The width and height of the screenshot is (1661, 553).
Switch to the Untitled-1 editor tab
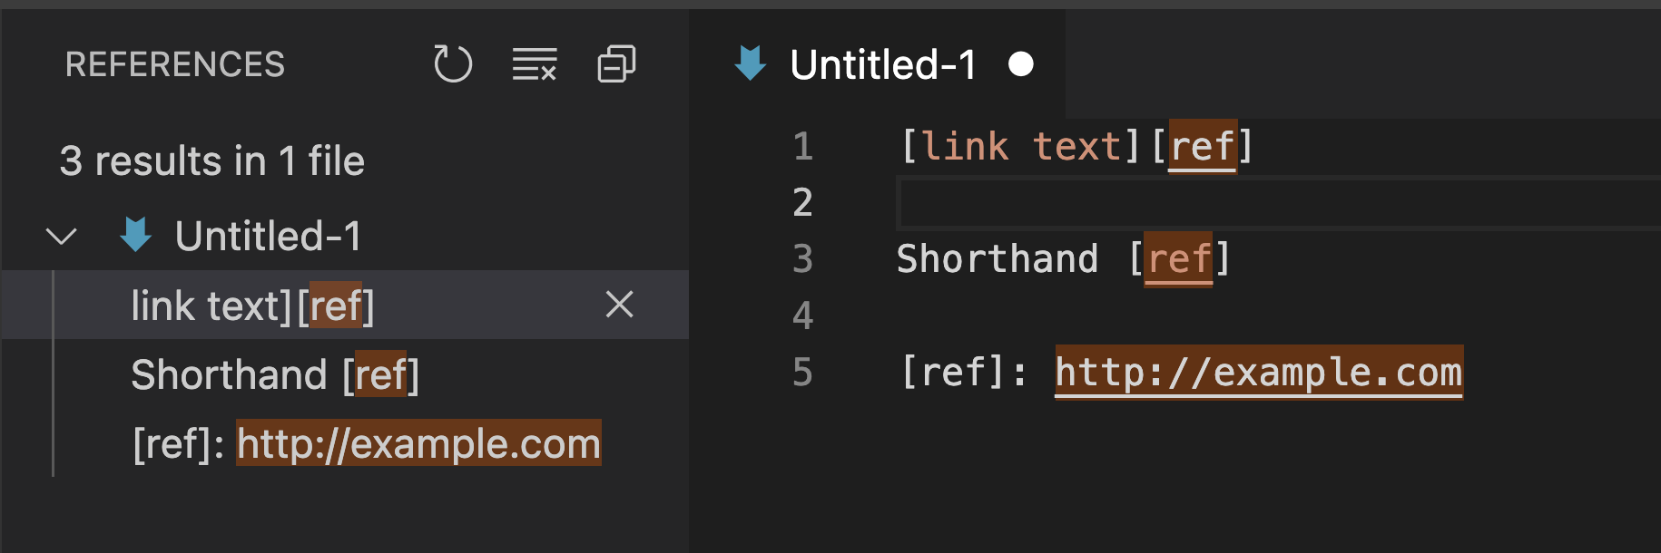[880, 63]
